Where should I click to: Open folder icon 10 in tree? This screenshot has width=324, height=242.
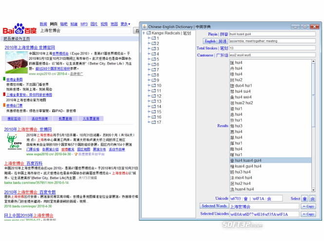[x=153, y=86]
